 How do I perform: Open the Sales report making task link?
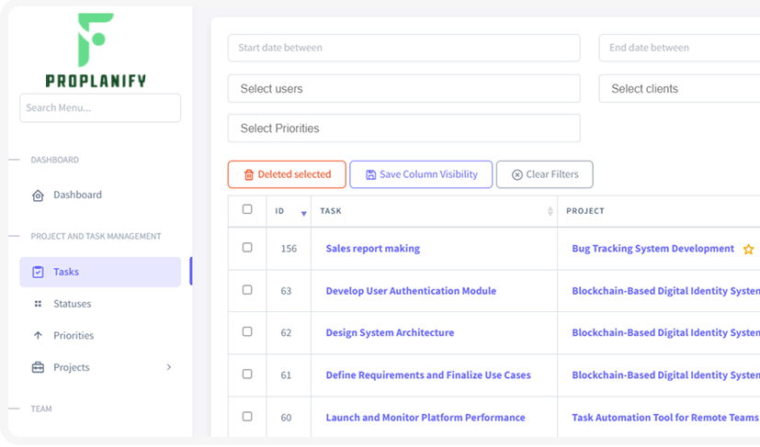(x=372, y=249)
